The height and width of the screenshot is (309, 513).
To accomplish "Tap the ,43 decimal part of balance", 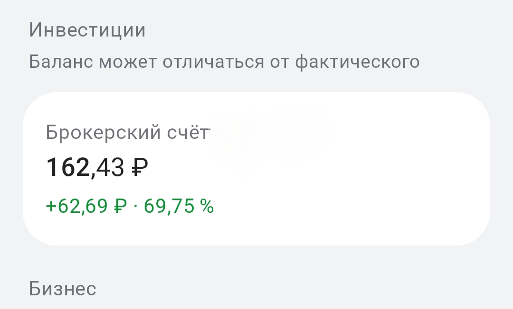I will 108,168.
